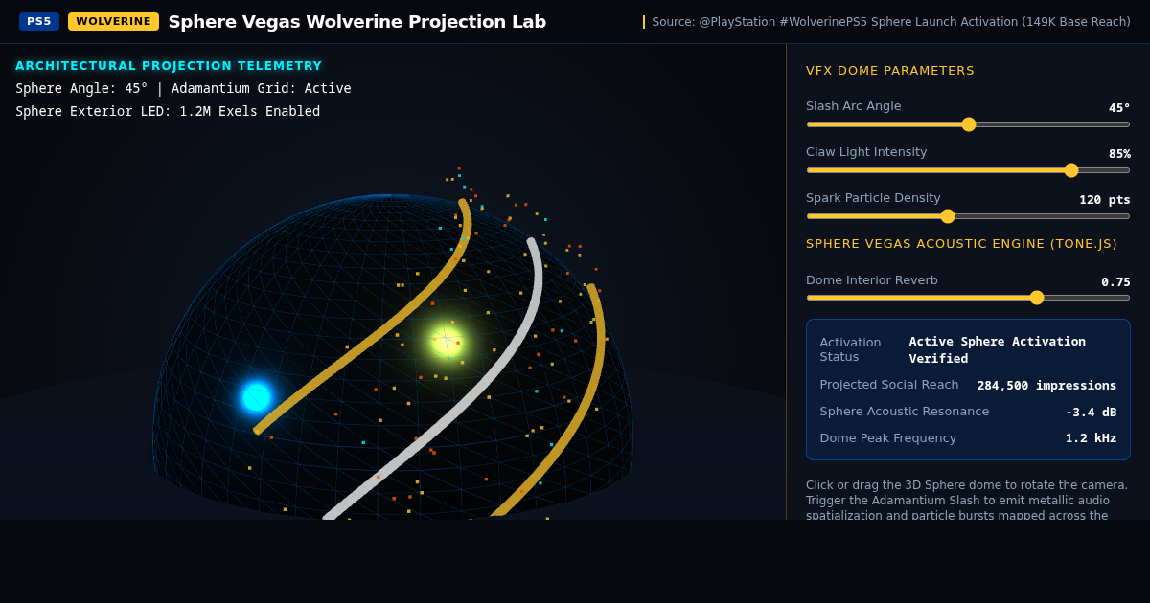Click the @PlayStation source caption text
The width and height of the screenshot is (1150, 603).
coord(891,22)
